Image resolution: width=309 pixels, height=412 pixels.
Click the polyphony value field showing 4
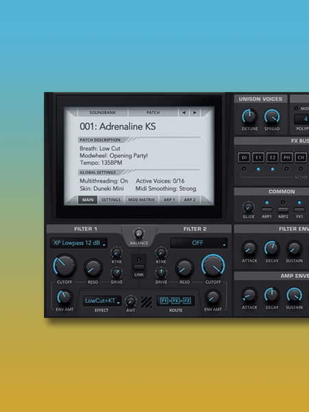(x=302, y=119)
